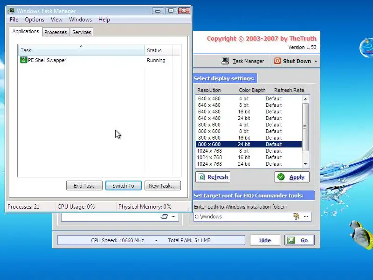Select the Applications tab
The height and width of the screenshot is (280, 373).
coord(26,31)
